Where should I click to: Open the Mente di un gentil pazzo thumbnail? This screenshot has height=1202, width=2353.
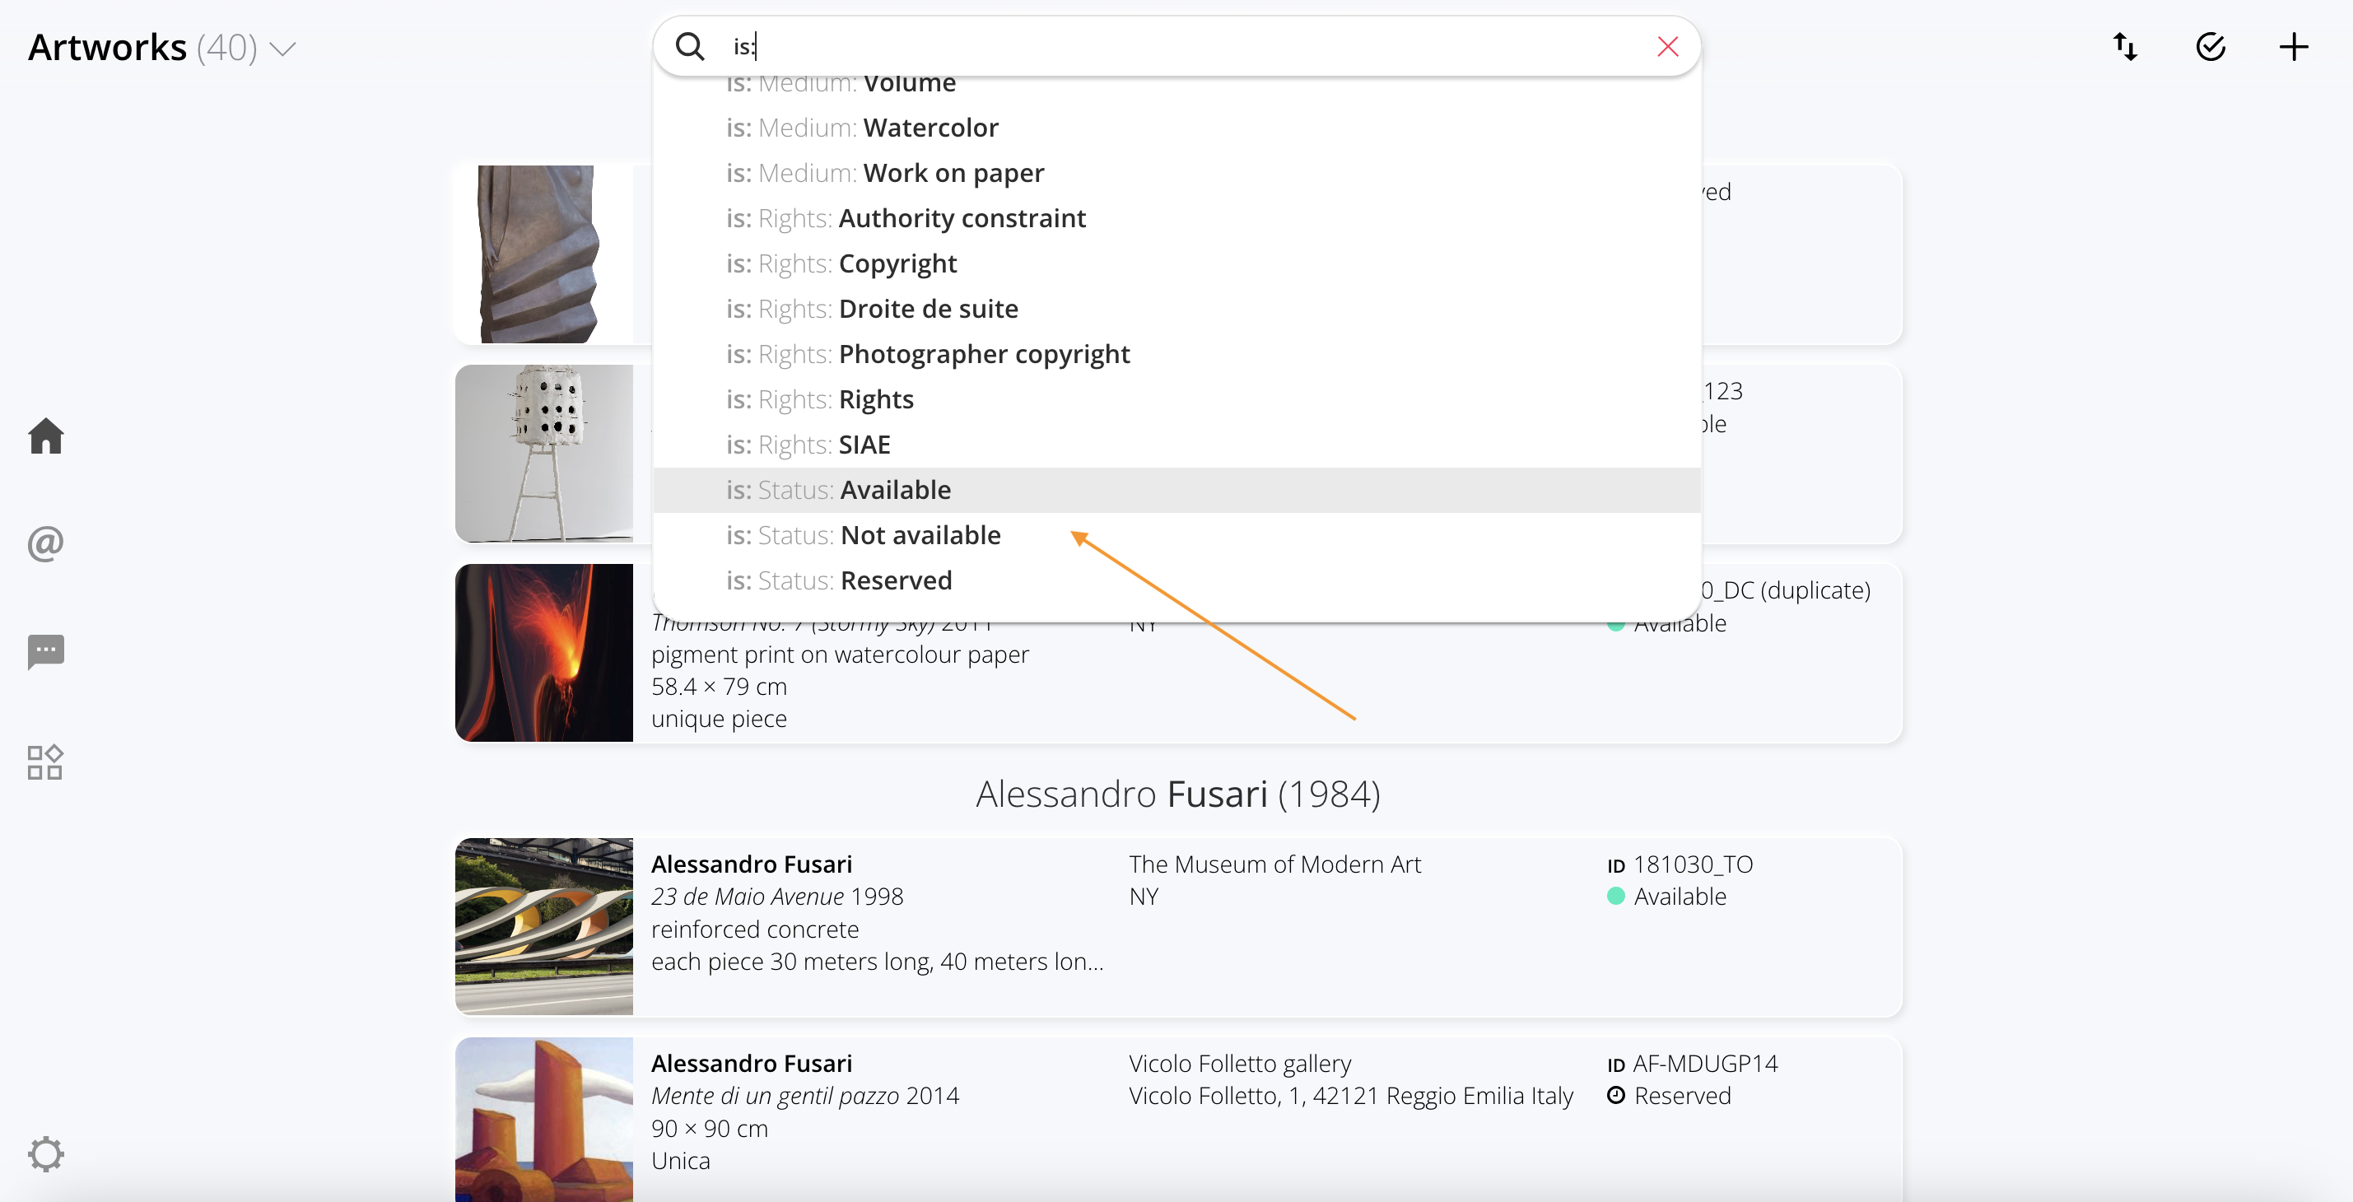544,1120
